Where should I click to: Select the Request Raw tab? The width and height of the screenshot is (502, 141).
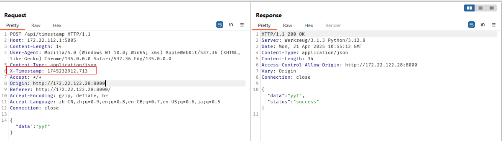click(x=36, y=25)
